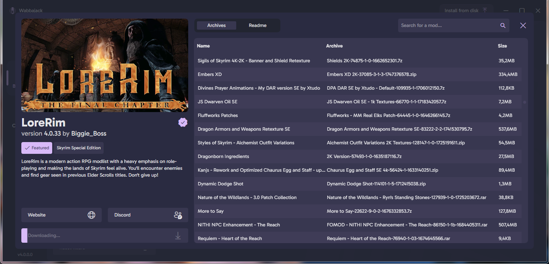Click the 507,4MB size value
This screenshot has width=549, height=264.
pos(508,225)
